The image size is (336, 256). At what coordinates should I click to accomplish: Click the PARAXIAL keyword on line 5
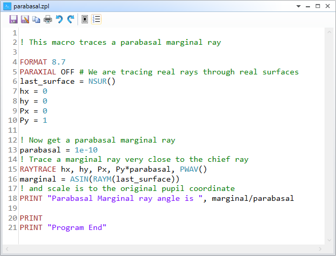(38, 72)
